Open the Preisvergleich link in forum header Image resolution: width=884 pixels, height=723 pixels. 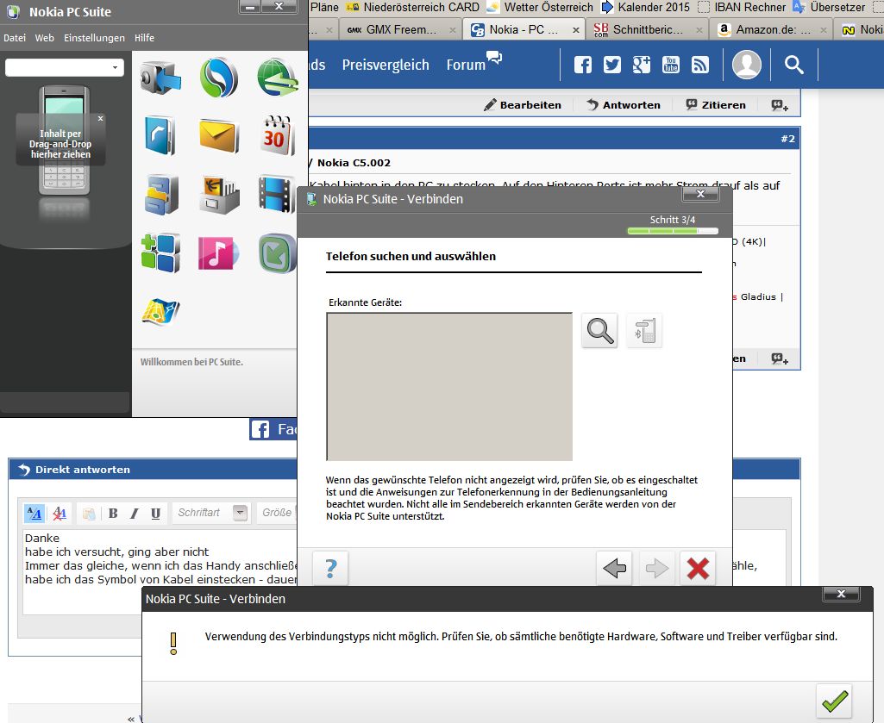click(x=386, y=65)
